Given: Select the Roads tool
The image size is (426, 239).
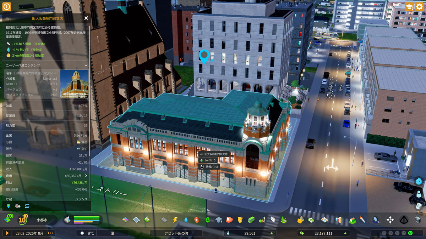Looking at the screenshot, I should [164, 220].
